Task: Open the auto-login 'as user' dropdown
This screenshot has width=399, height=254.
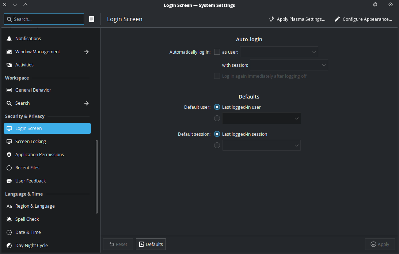Action: pyautogui.click(x=279, y=52)
